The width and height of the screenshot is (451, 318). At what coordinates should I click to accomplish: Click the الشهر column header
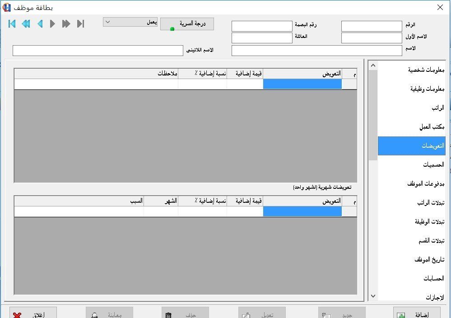(x=161, y=201)
